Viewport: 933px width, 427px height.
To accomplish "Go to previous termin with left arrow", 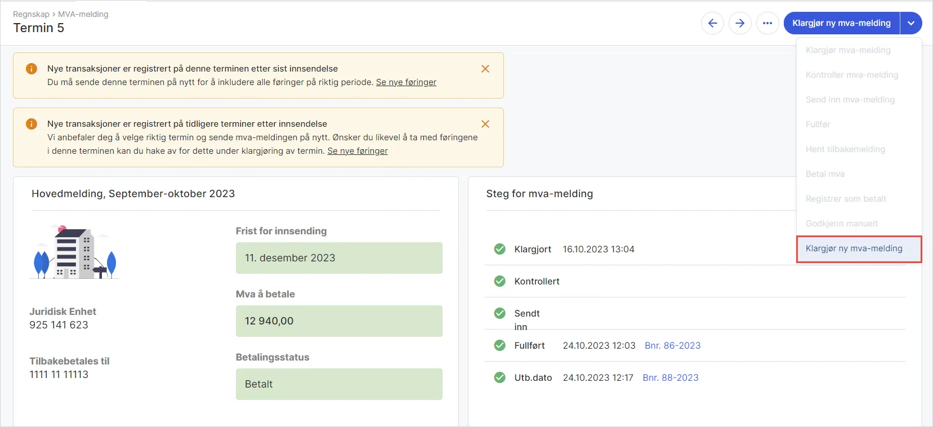I will coord(712,23).
